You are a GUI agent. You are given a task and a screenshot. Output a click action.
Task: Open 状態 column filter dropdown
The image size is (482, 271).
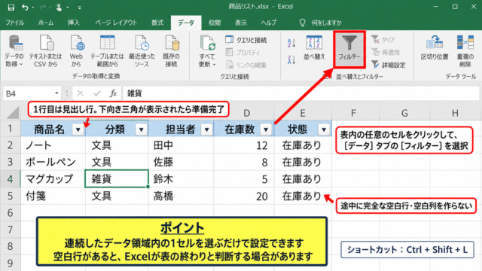click(324, 129)
